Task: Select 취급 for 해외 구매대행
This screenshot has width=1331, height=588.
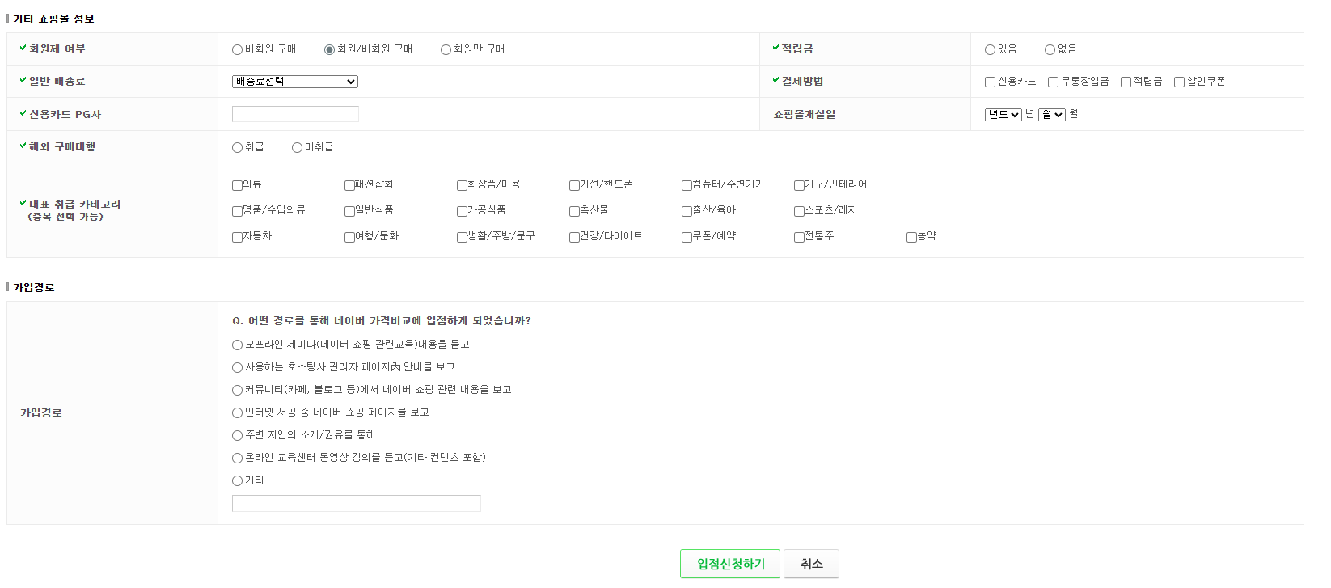Action: pos(237,148)
